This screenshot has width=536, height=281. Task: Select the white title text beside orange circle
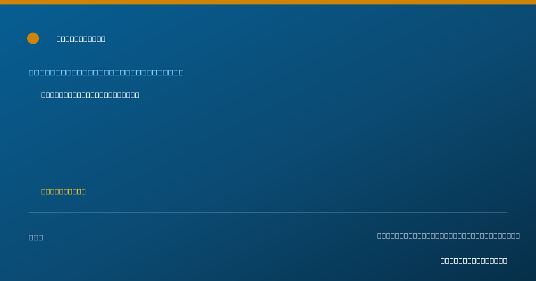[81, 39]
